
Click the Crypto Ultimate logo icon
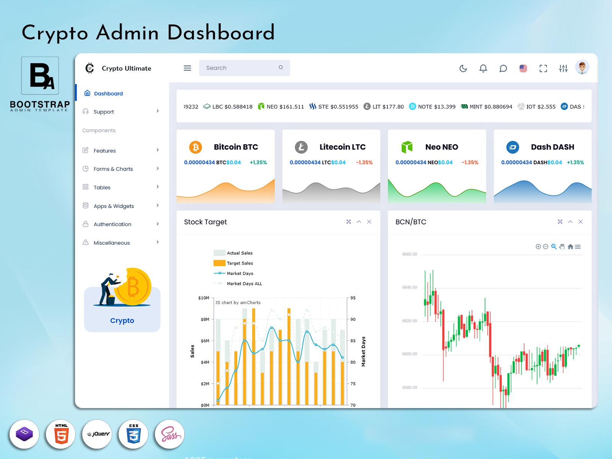click(90, 68)
